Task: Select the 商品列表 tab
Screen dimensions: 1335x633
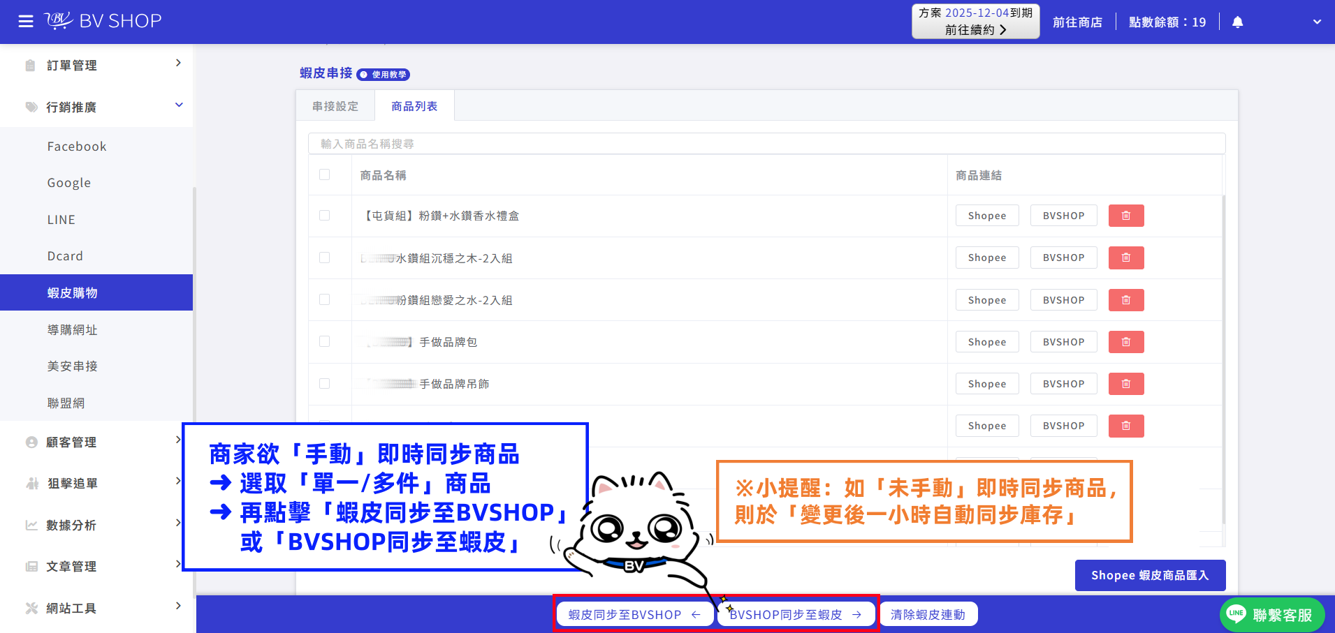Action: tap(414, 106)
